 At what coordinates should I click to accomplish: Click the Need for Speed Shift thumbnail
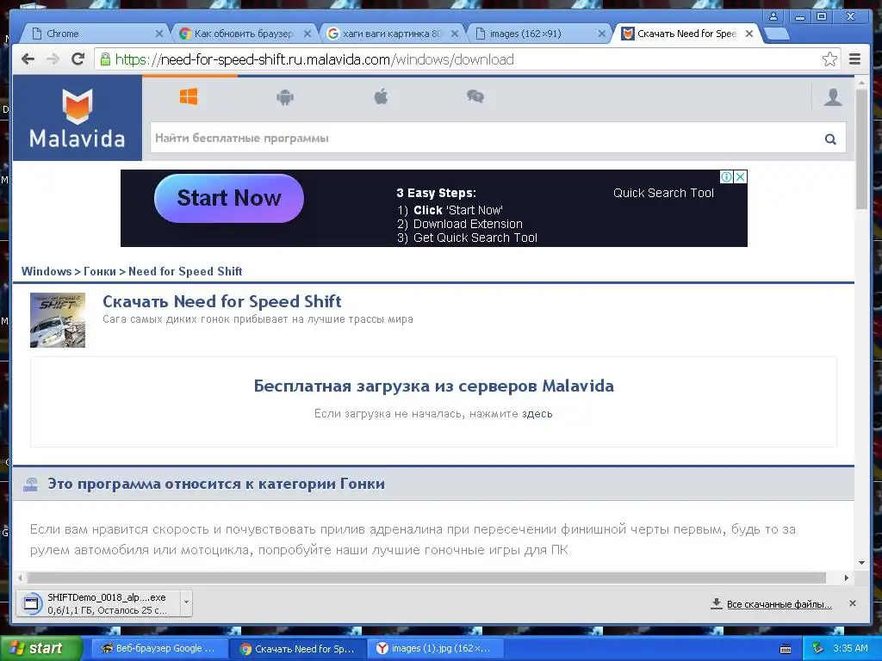point(58,320)
